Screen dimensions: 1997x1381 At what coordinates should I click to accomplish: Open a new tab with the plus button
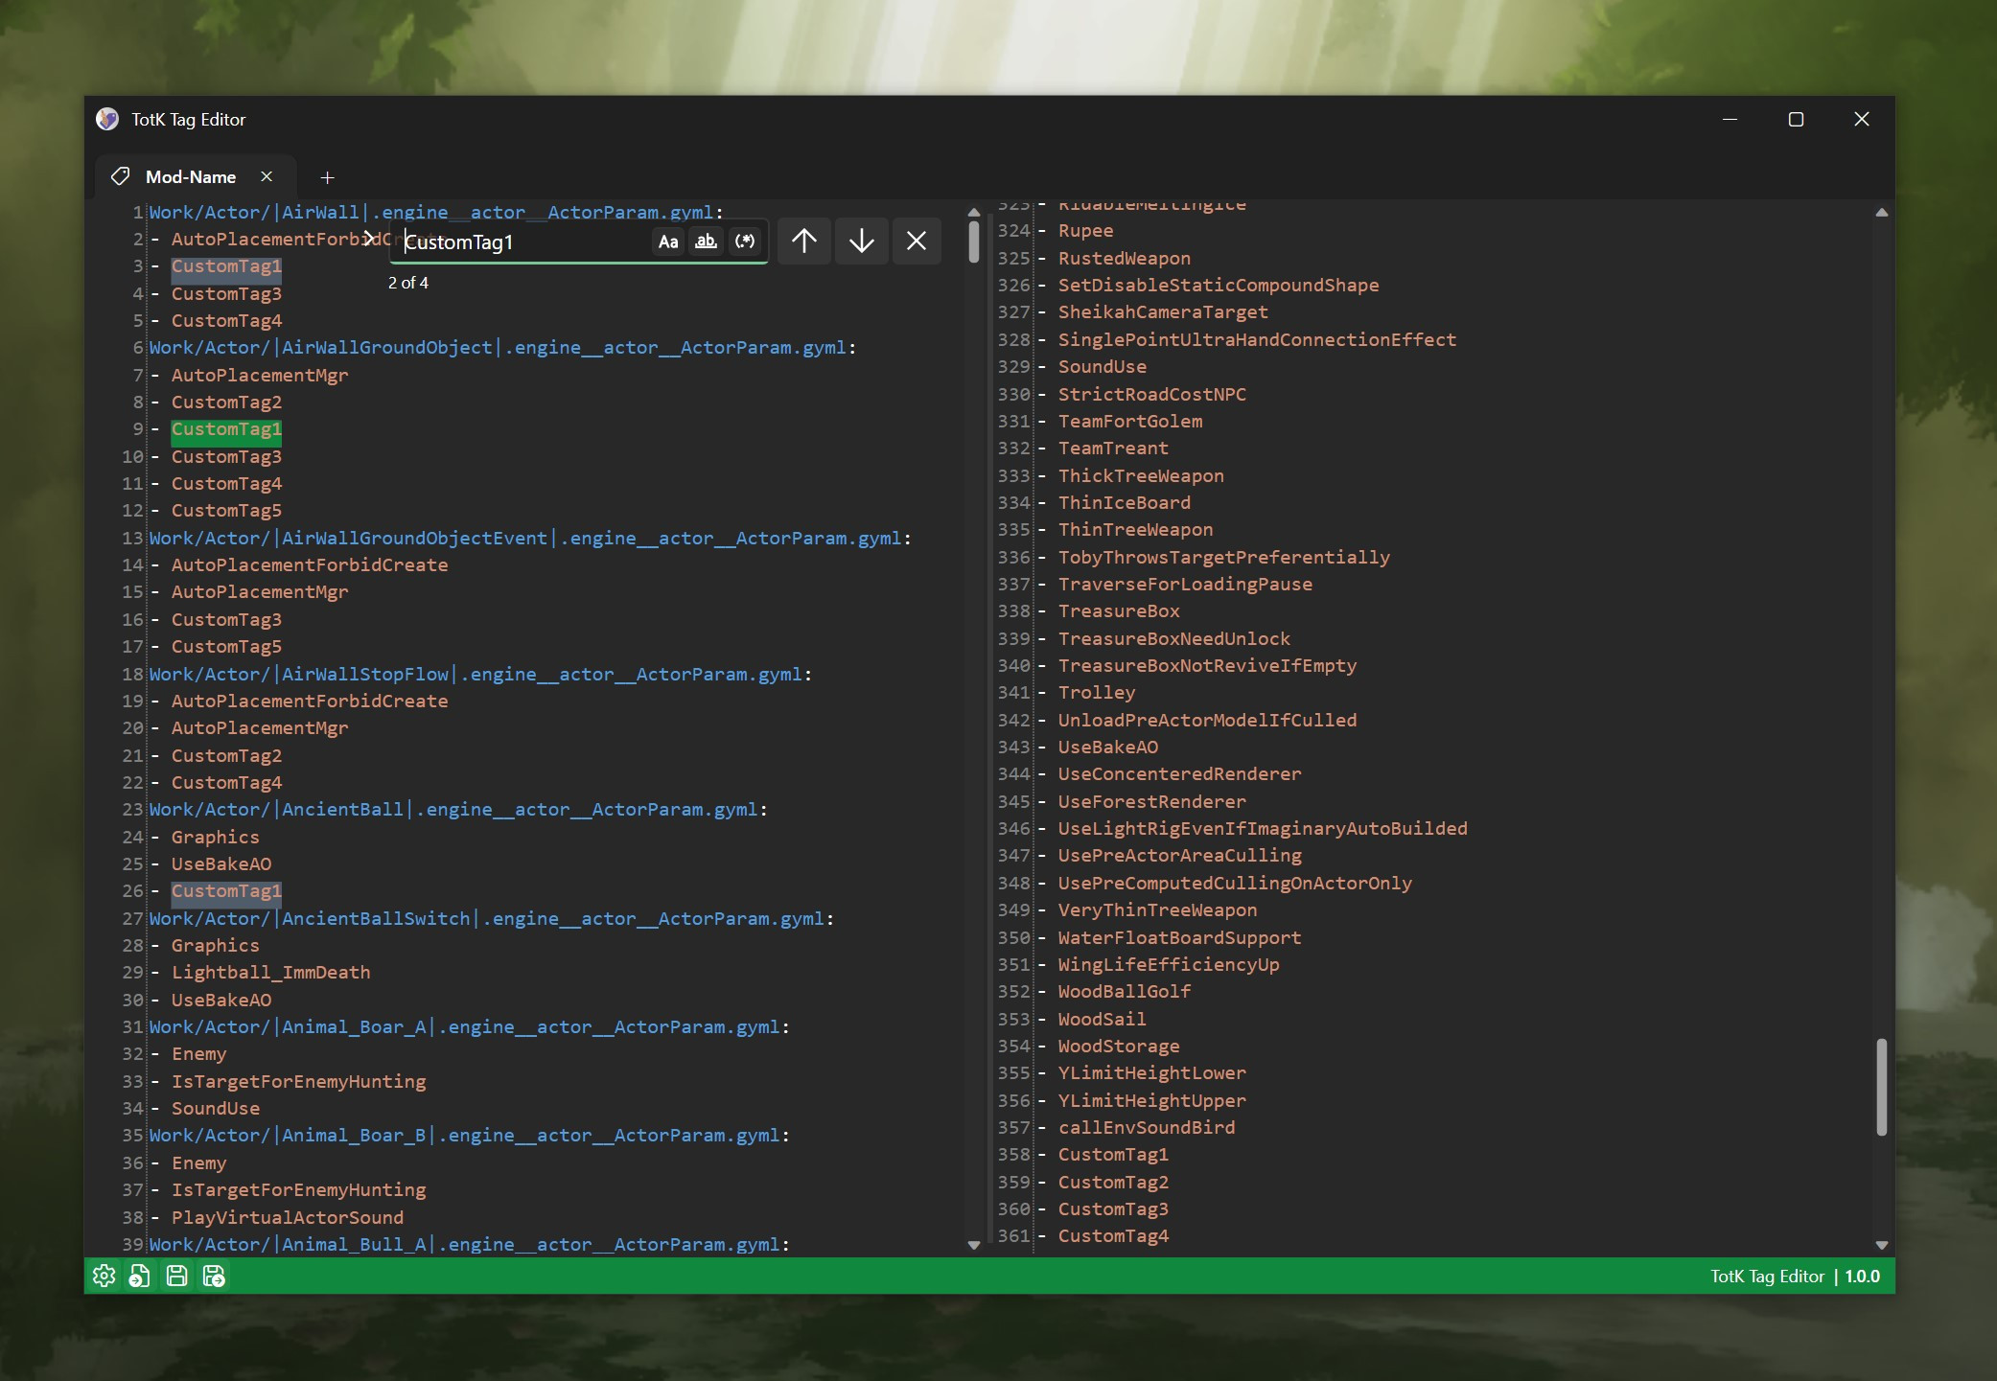(x=328, y=177)
